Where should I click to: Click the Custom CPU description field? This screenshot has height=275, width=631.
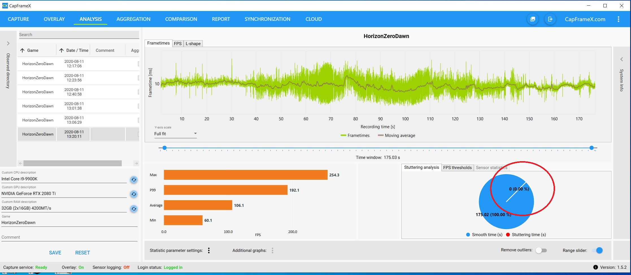(64, 179)
